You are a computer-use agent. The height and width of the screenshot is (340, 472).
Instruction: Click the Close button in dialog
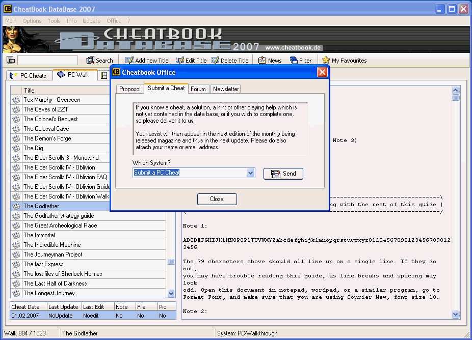pos(217,199)
